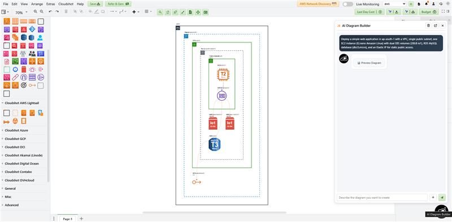This screenshot has width=452, height=222.
Task: Pick the blue user shape from palette
Action: click(x=40, y=37)
